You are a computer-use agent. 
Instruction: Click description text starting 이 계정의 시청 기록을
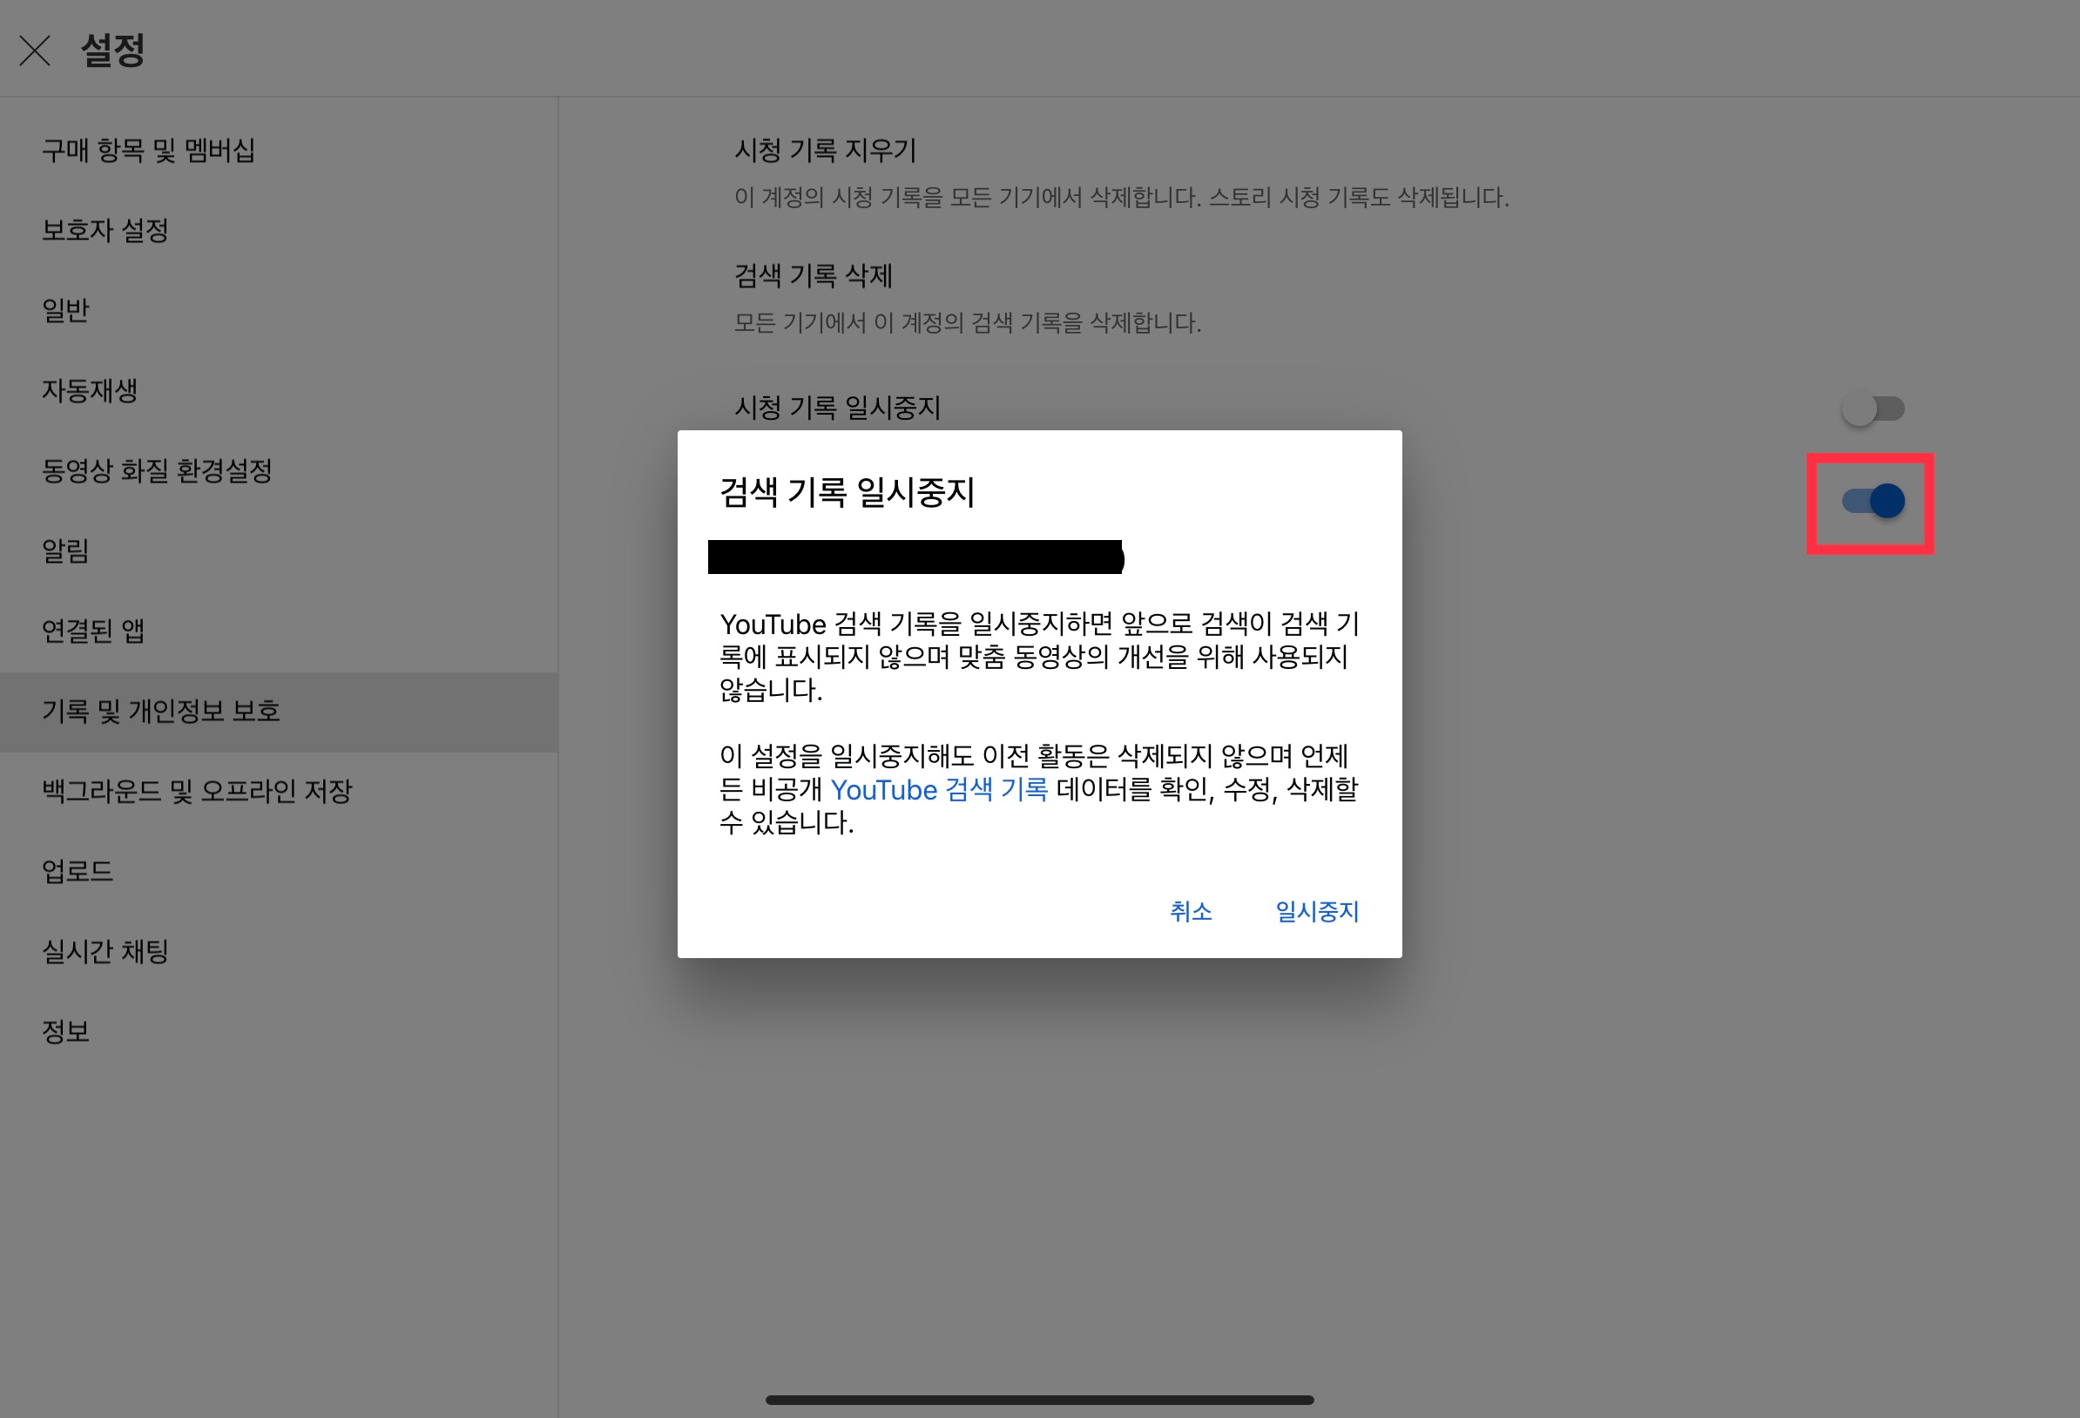1122,197
